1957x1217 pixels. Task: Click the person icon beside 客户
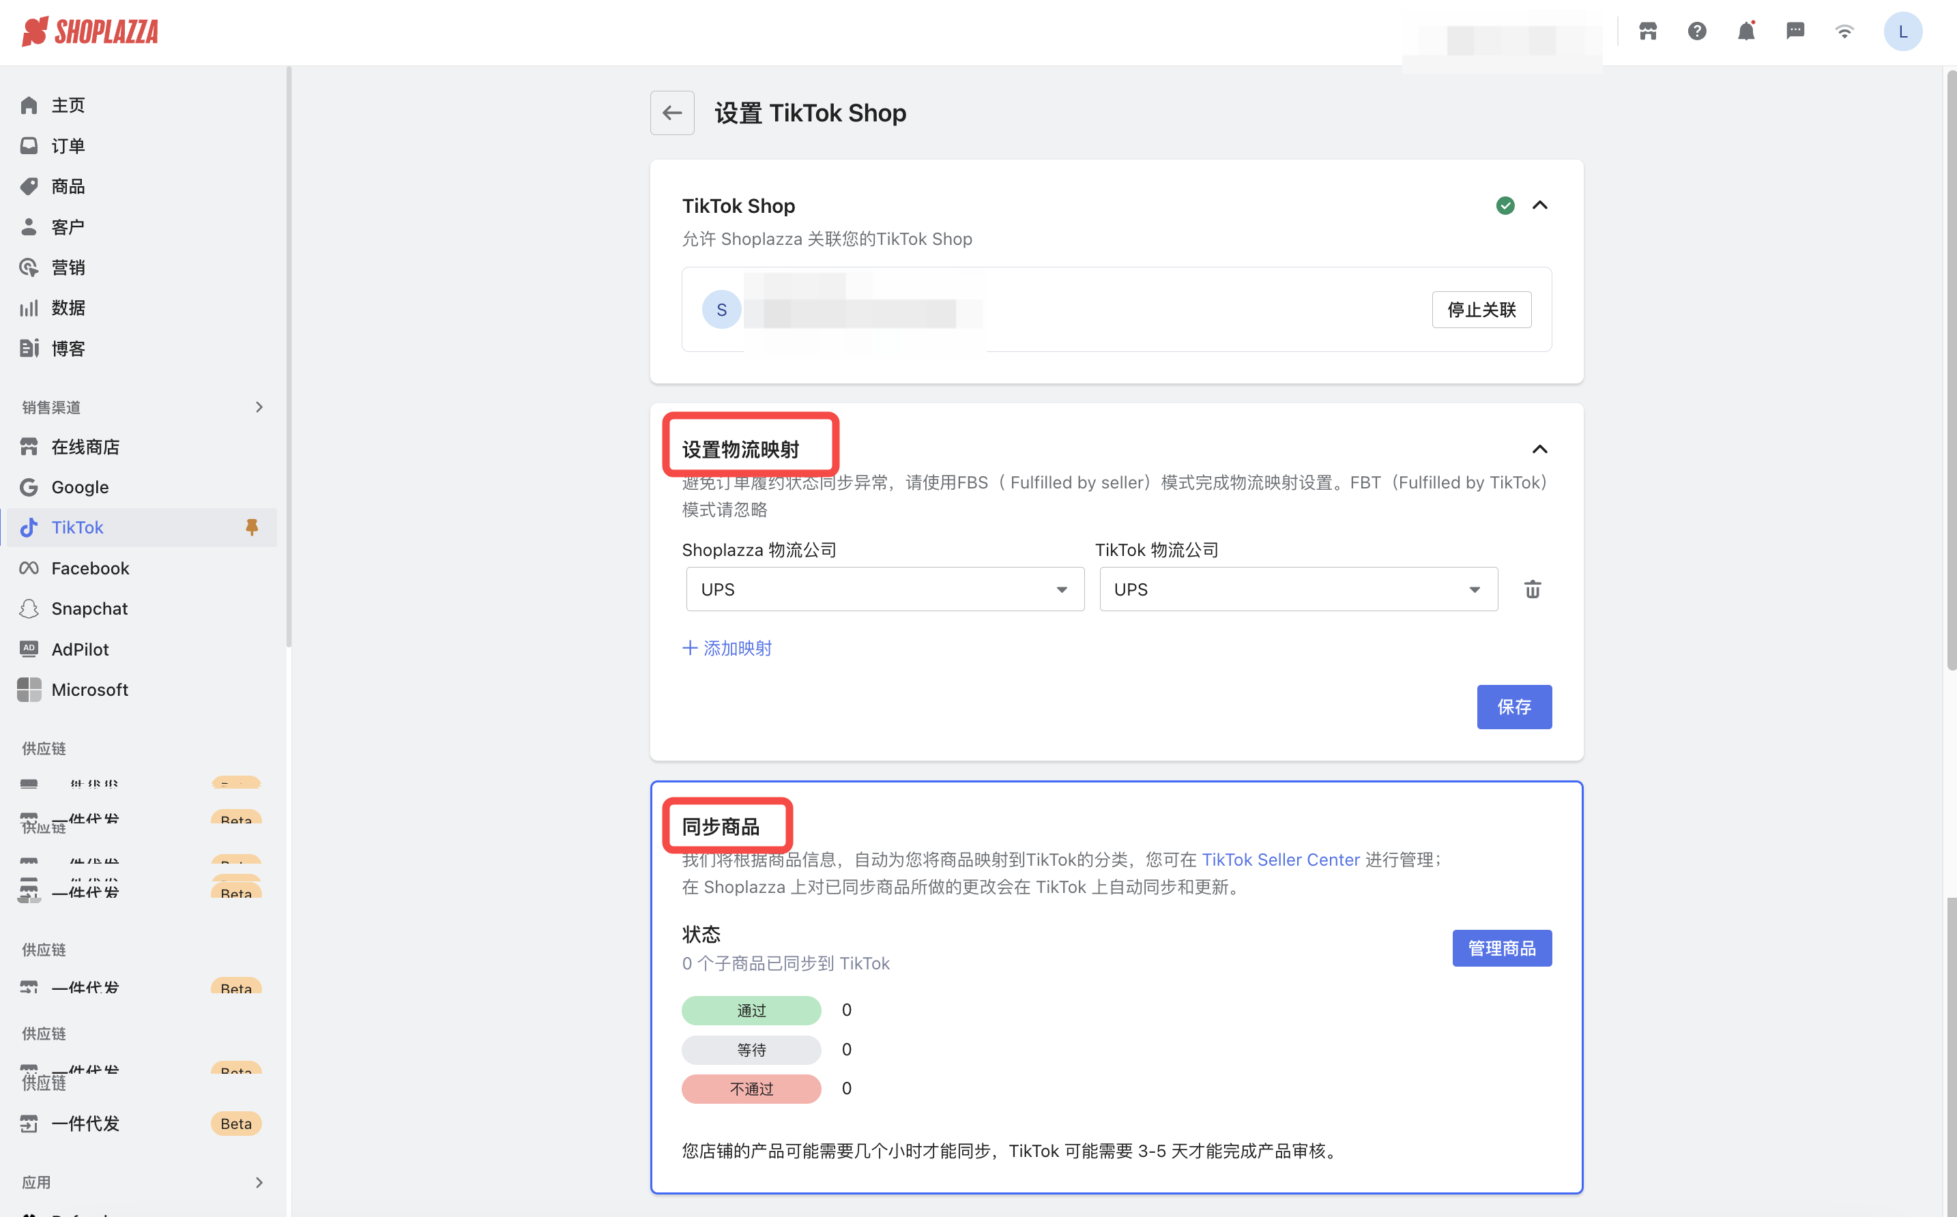pyautogui.click(x=29, y=226)
